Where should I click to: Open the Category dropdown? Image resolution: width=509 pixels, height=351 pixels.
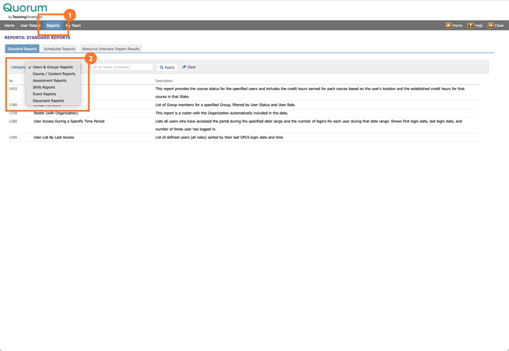coord(19,67)
